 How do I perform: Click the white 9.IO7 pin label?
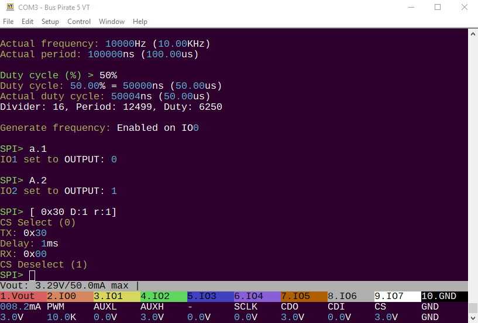pyautogui.click(x=398, y=296)
